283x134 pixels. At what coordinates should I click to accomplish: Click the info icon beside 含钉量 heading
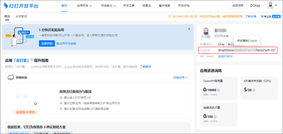pyautogui.click(x=32, y=59)
